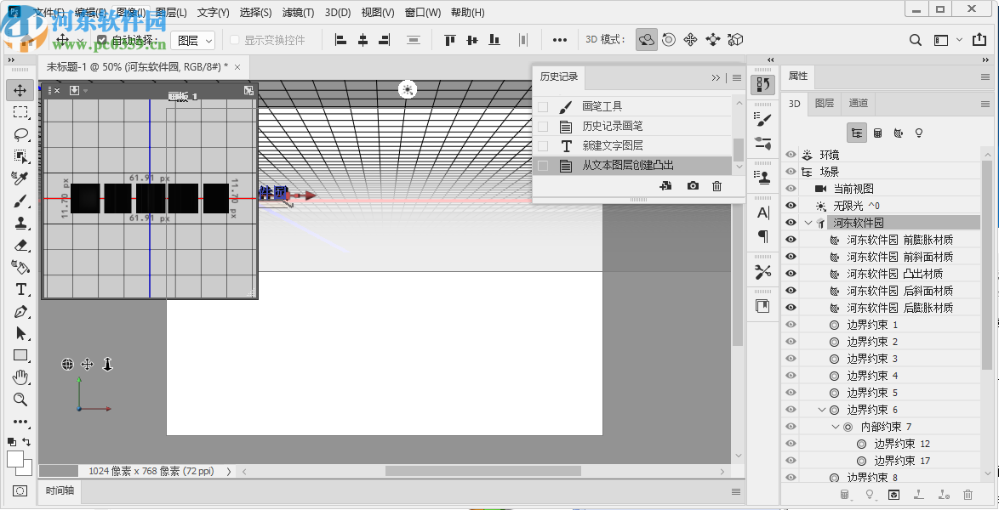The image size is (999, 510).
Task: Expand the History panel menu
Action: point(735,77)
